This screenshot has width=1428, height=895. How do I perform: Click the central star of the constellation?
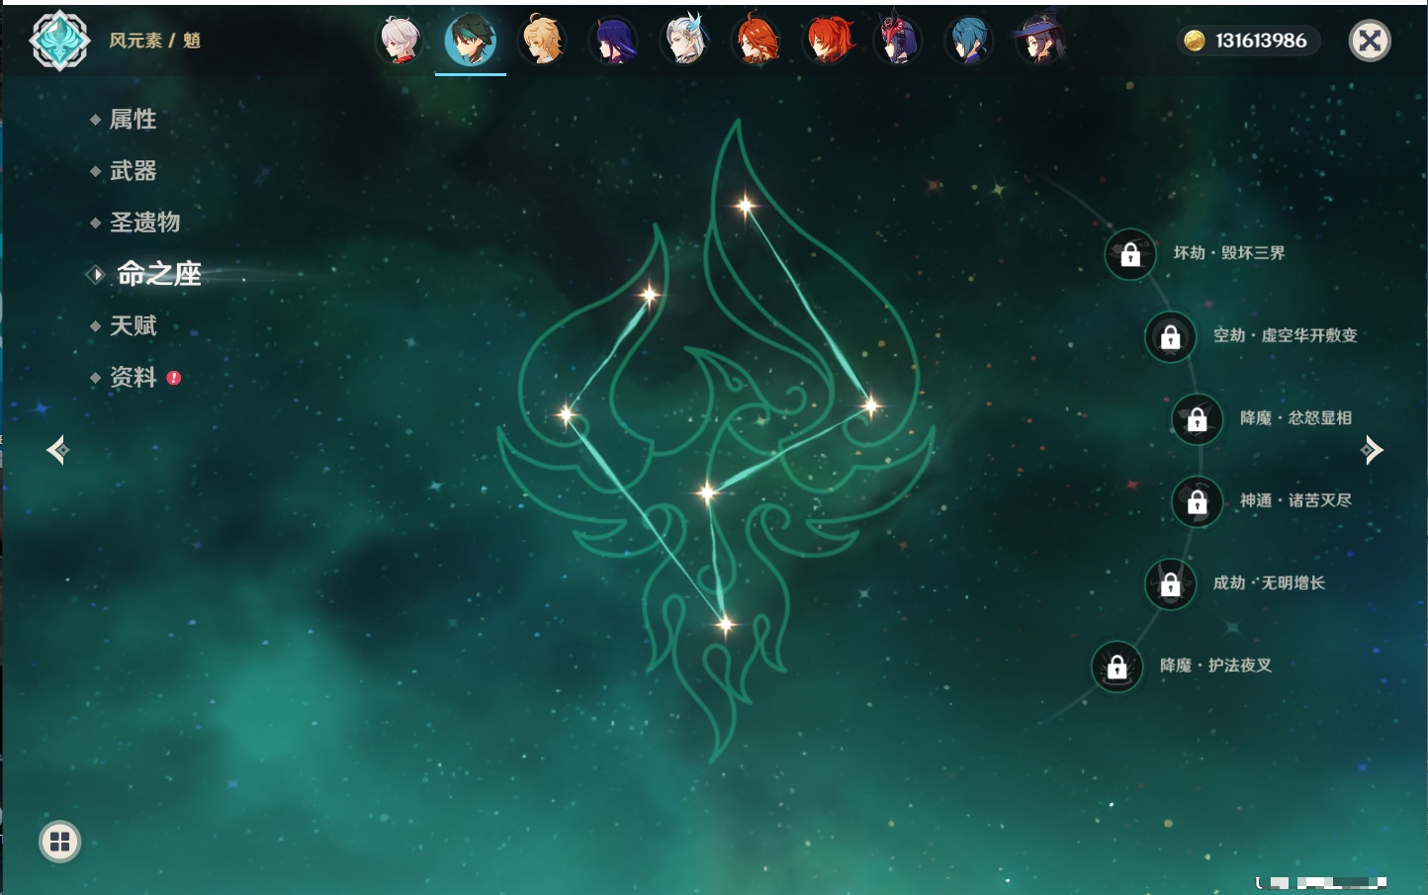pyautogui.click(x=707, y=492)
